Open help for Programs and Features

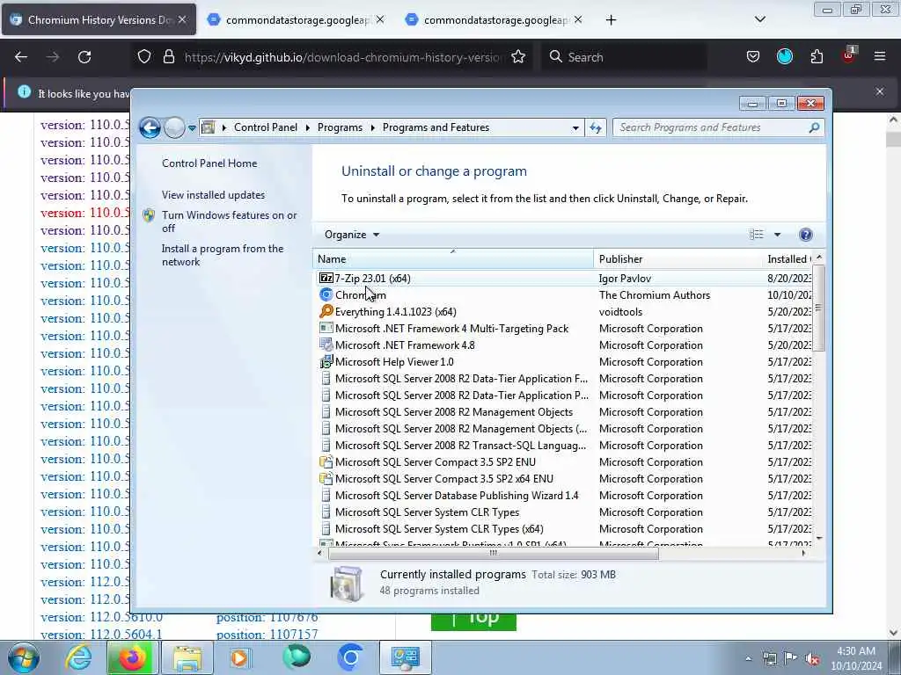point(806,234)
